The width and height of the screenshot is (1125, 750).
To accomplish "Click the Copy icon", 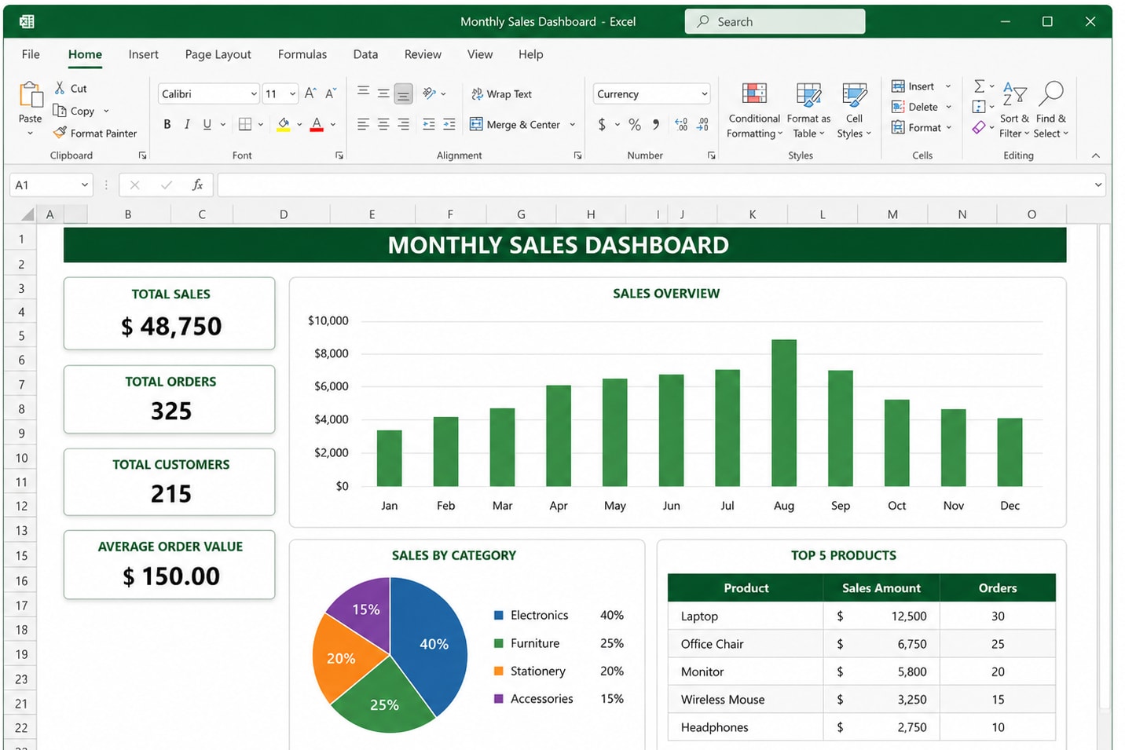I will (x=60, y=111).
